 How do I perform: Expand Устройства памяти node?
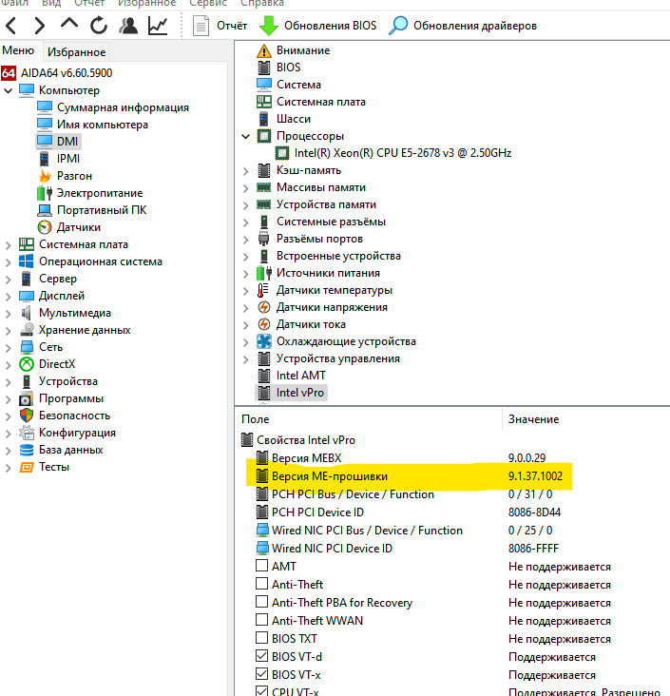click(245, 205)
